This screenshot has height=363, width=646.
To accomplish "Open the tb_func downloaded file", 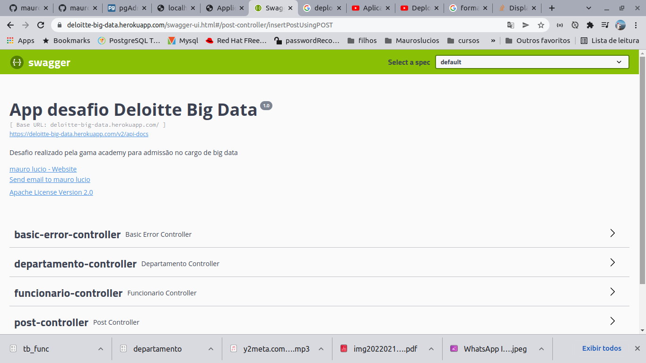I will (x=36, y=349).
